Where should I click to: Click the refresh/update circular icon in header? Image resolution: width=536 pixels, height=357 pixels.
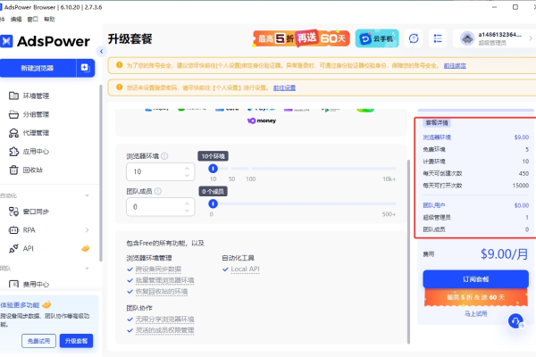(414, 38)
